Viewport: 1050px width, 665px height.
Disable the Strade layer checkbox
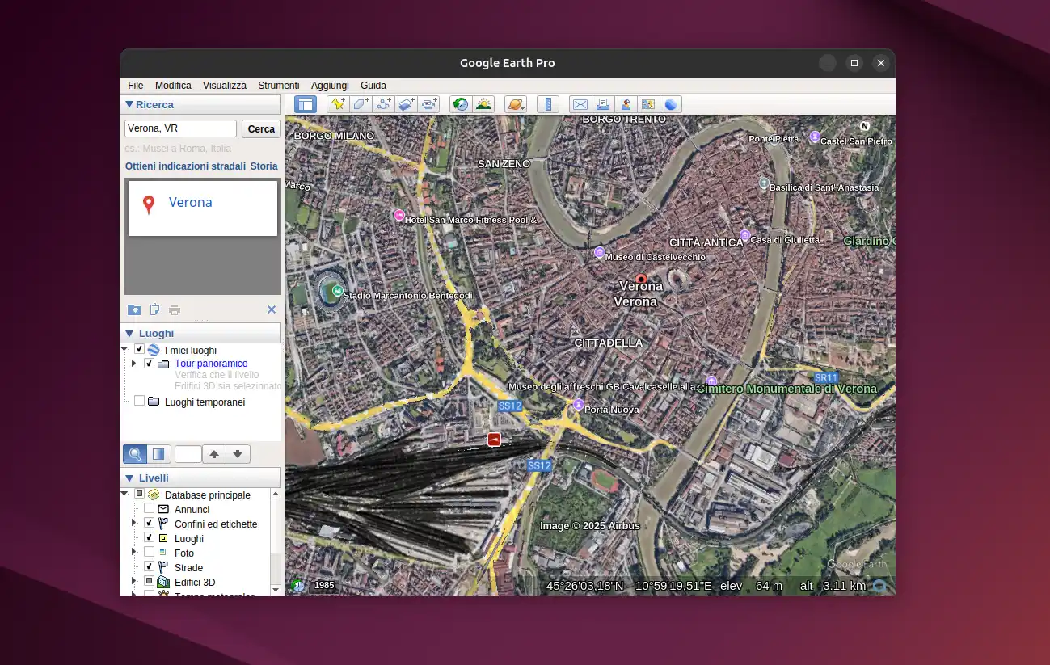pyautogui.click(x=150, y=567)
